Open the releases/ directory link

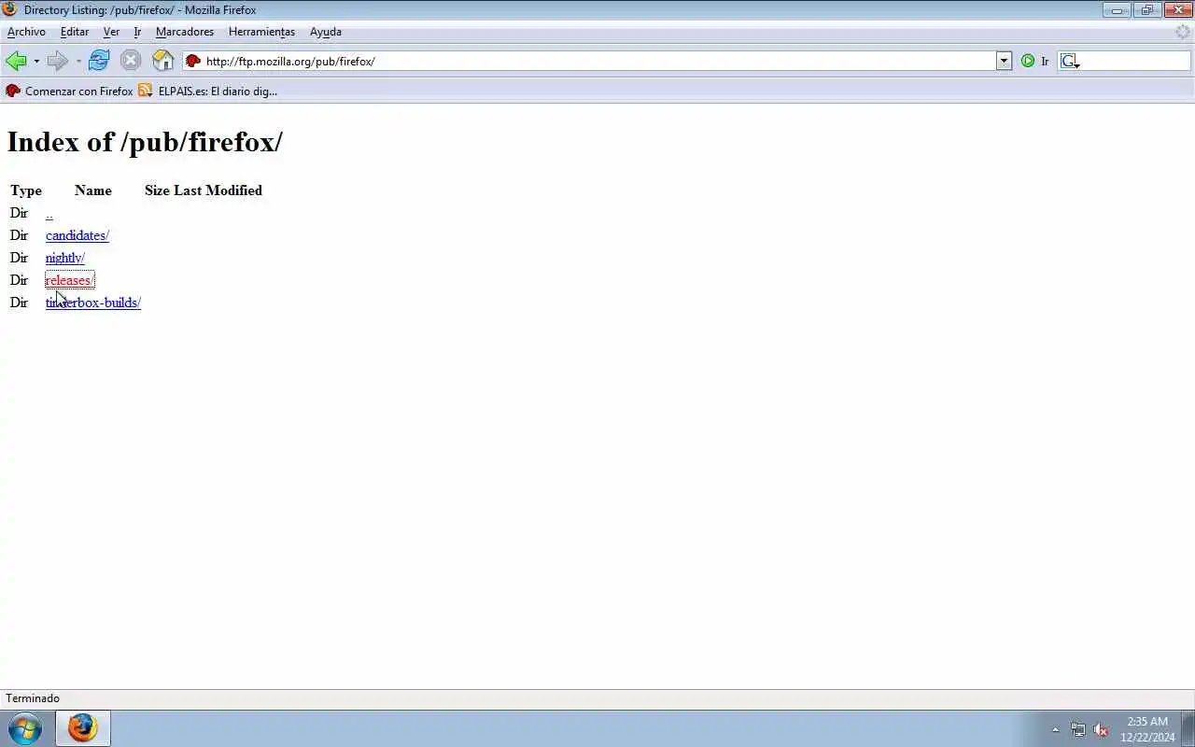[70, 280]
